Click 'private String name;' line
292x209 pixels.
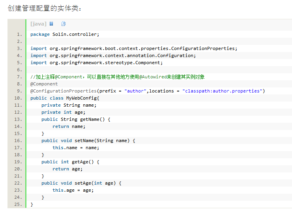(69, 105)
